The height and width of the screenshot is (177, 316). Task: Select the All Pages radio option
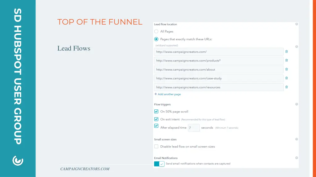(x=156, y=31)
